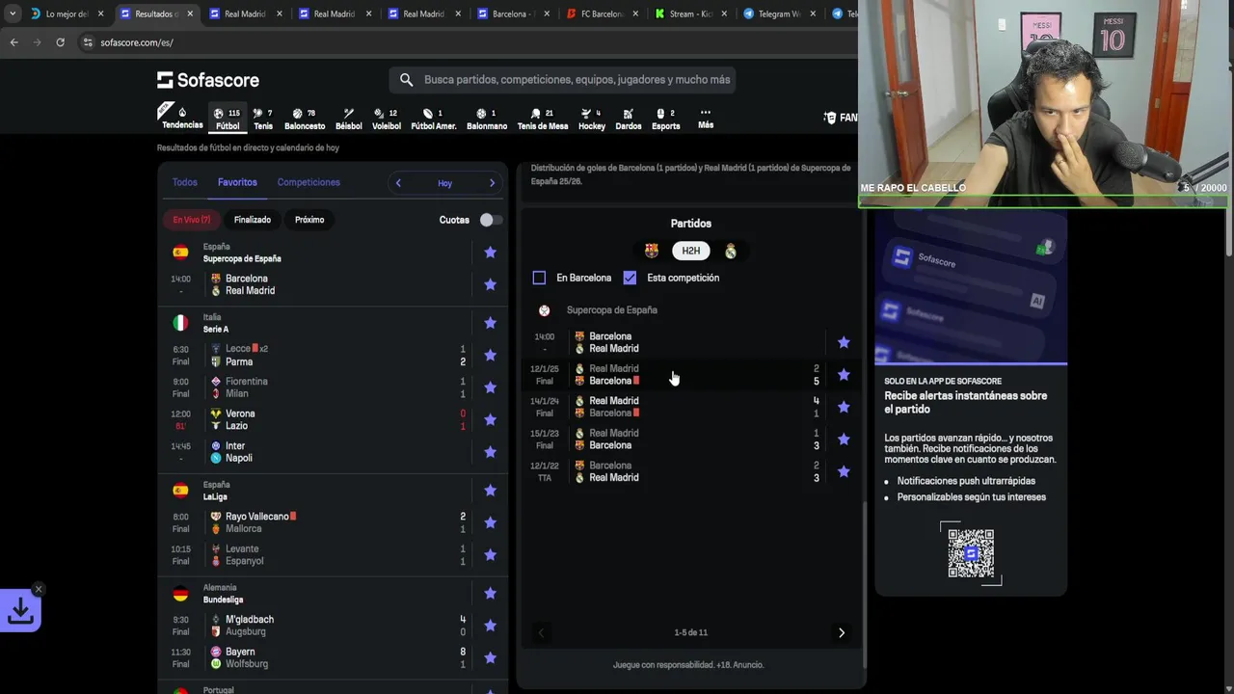Check the En Barcelona checkbox
The height and width of the screenshot is (694, 1234).
pyautogui.click(x=539, y=278)
